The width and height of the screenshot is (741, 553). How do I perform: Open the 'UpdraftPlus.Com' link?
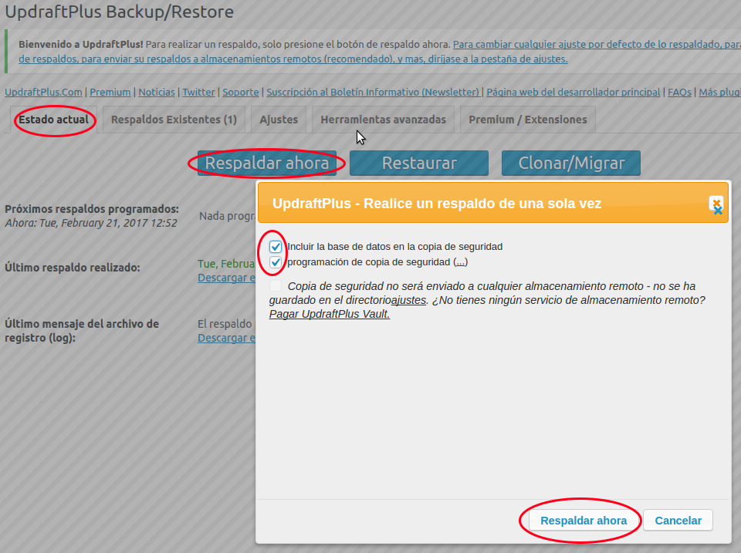(x=43, y=92)
